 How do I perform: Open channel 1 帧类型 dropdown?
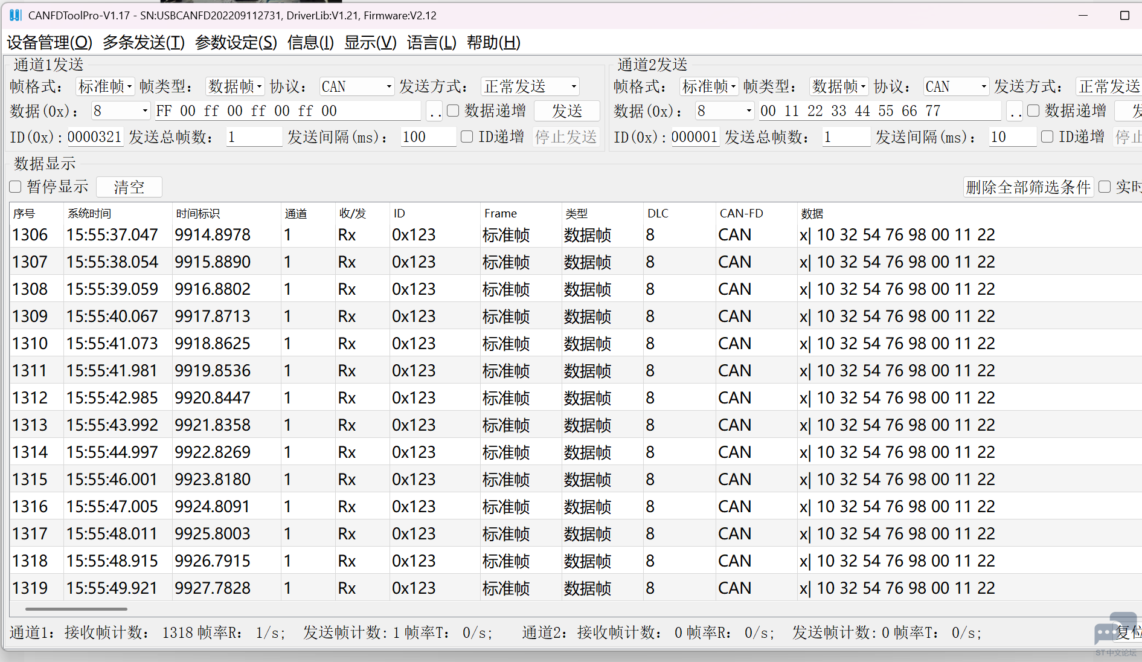tap(234, 86)
